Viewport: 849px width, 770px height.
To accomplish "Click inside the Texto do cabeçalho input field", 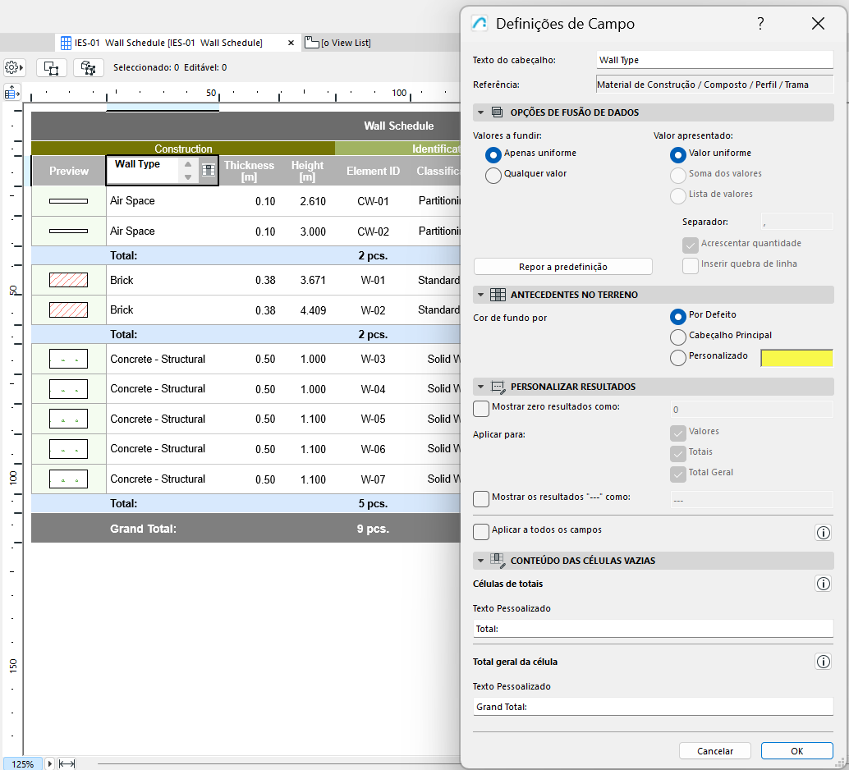I will tap(714, 59).
